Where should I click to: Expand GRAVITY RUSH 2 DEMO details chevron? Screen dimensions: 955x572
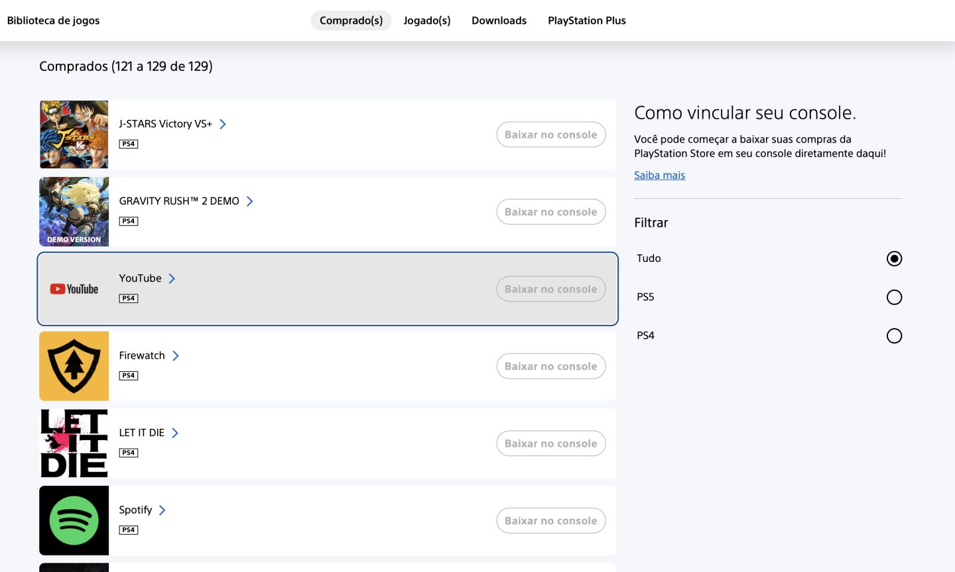click(x=250, y=201)
